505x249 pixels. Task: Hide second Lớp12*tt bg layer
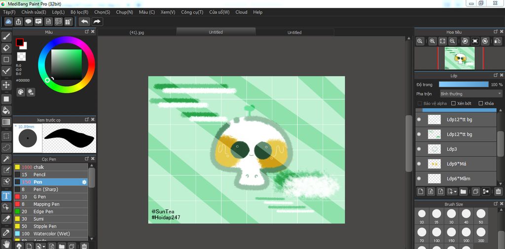click(419, 134)
